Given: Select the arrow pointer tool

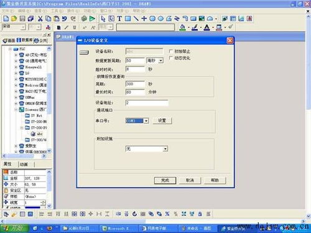Looking at the screenshot, I should [x=103, y=19].
